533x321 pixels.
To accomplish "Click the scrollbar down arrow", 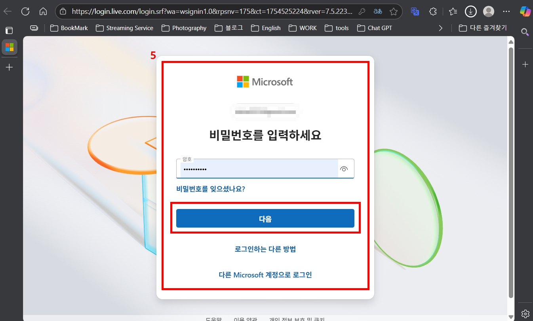I will click(511, 317).
